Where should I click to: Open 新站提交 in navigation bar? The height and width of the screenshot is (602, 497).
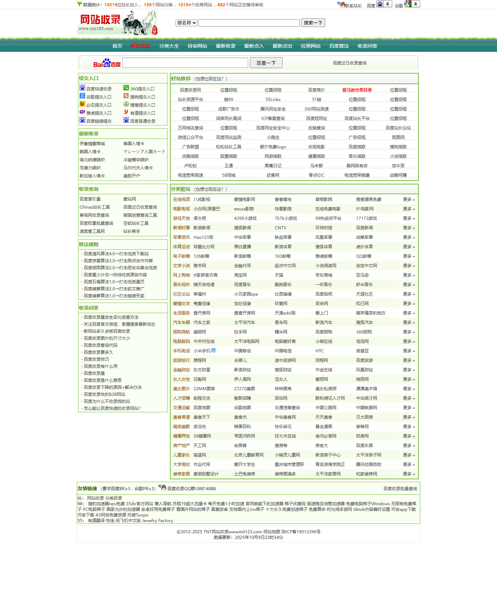(141, 46)
